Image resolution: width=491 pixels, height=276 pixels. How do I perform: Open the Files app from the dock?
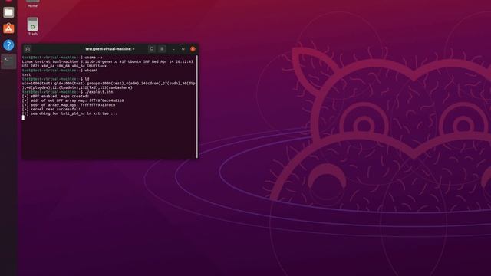pos(8,12)
